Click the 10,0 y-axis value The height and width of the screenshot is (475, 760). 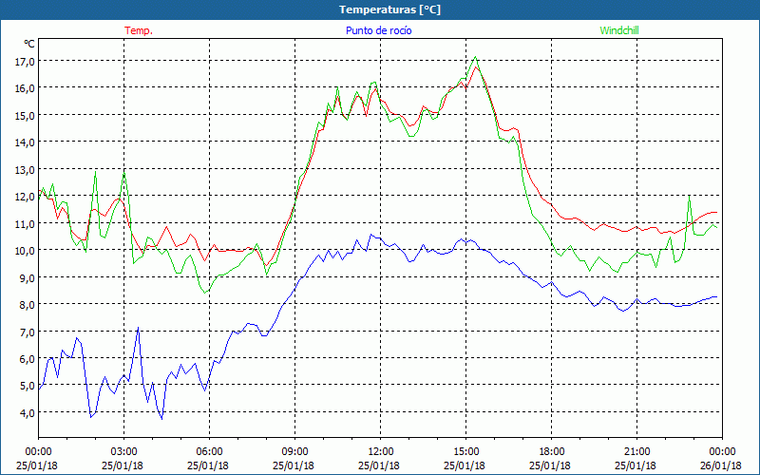tap(26, 251)
